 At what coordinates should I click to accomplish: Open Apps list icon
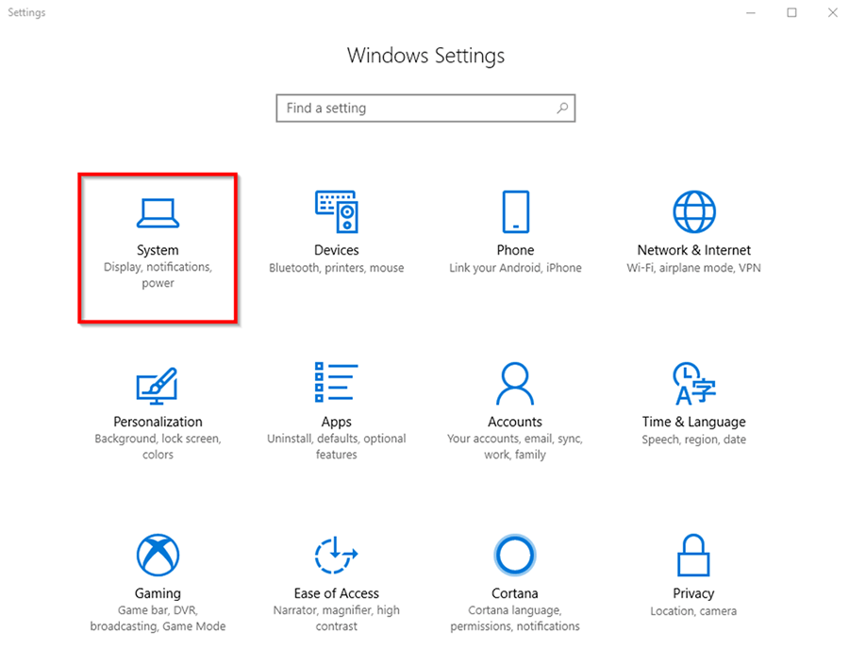click(336, 382)
